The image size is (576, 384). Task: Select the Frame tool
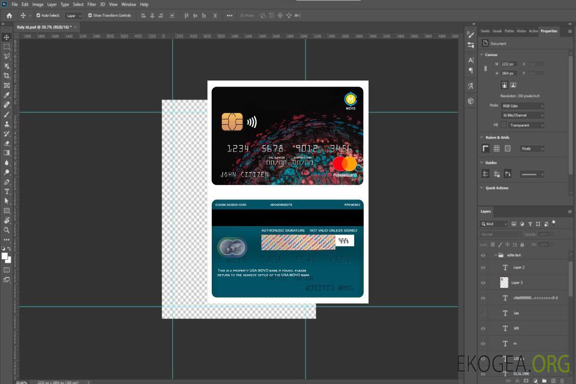click(x=6, y=85)
